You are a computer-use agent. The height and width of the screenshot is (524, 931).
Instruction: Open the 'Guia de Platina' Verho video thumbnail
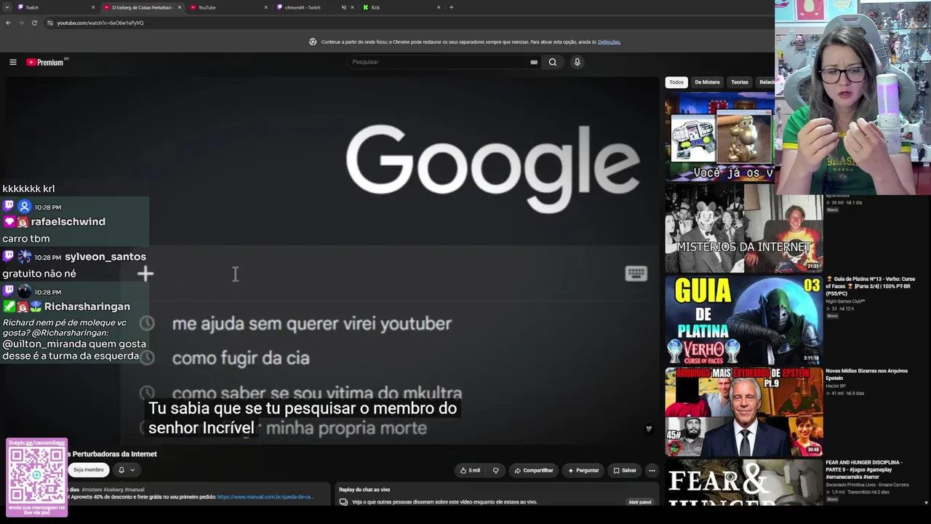(744, 320)
